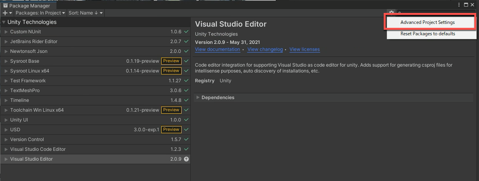This screenshot has height=181, width=479.
Task: Collapse the Unity Technologies group
Action: pos(4,22)
